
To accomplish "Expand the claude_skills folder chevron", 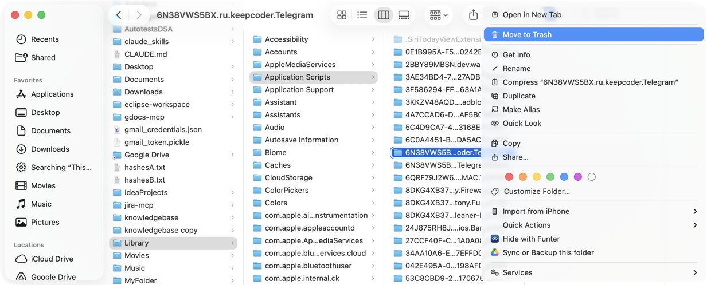I will 233,42.
